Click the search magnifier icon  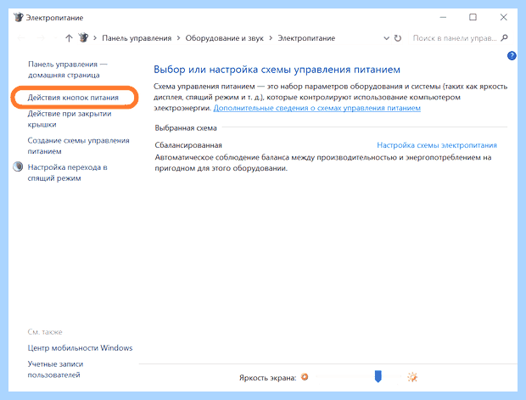504,38
